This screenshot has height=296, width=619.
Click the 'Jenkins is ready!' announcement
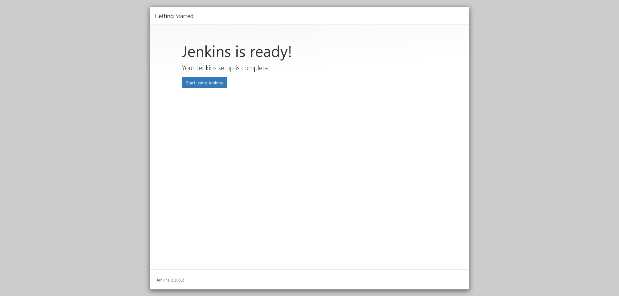[237, 52]
